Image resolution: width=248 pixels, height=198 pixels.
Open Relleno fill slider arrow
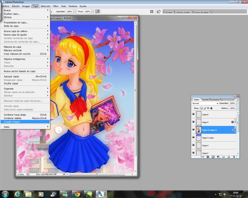point(237,108)
